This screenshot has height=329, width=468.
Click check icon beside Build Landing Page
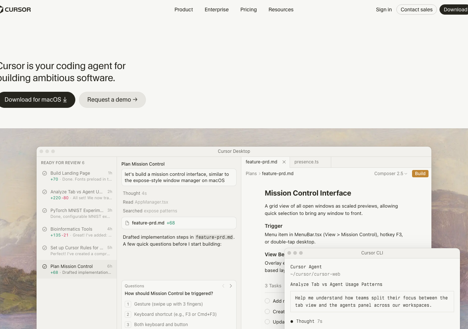[45, 173]
